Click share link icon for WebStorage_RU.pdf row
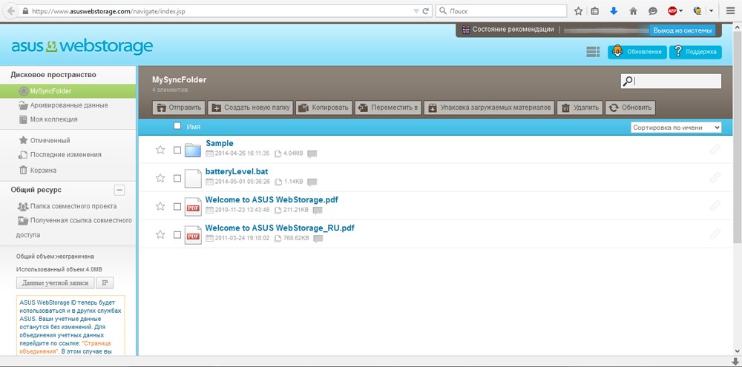 (715, 234)
